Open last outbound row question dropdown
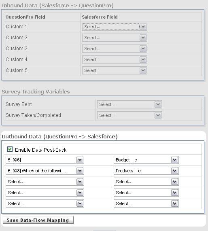This screenshot has height=231, width=208. click(x=45, y=203)
